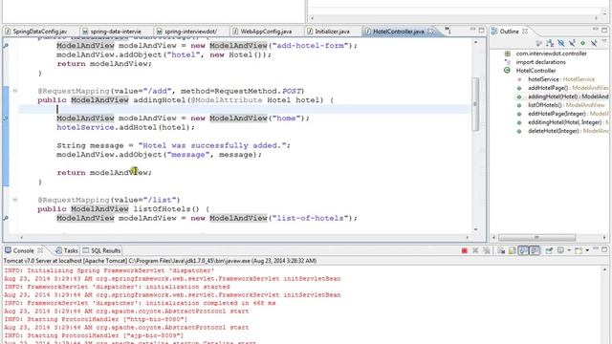Select deleteHotel(Integer) in Outline
The image size is (612, 344).
pos(568,131)
